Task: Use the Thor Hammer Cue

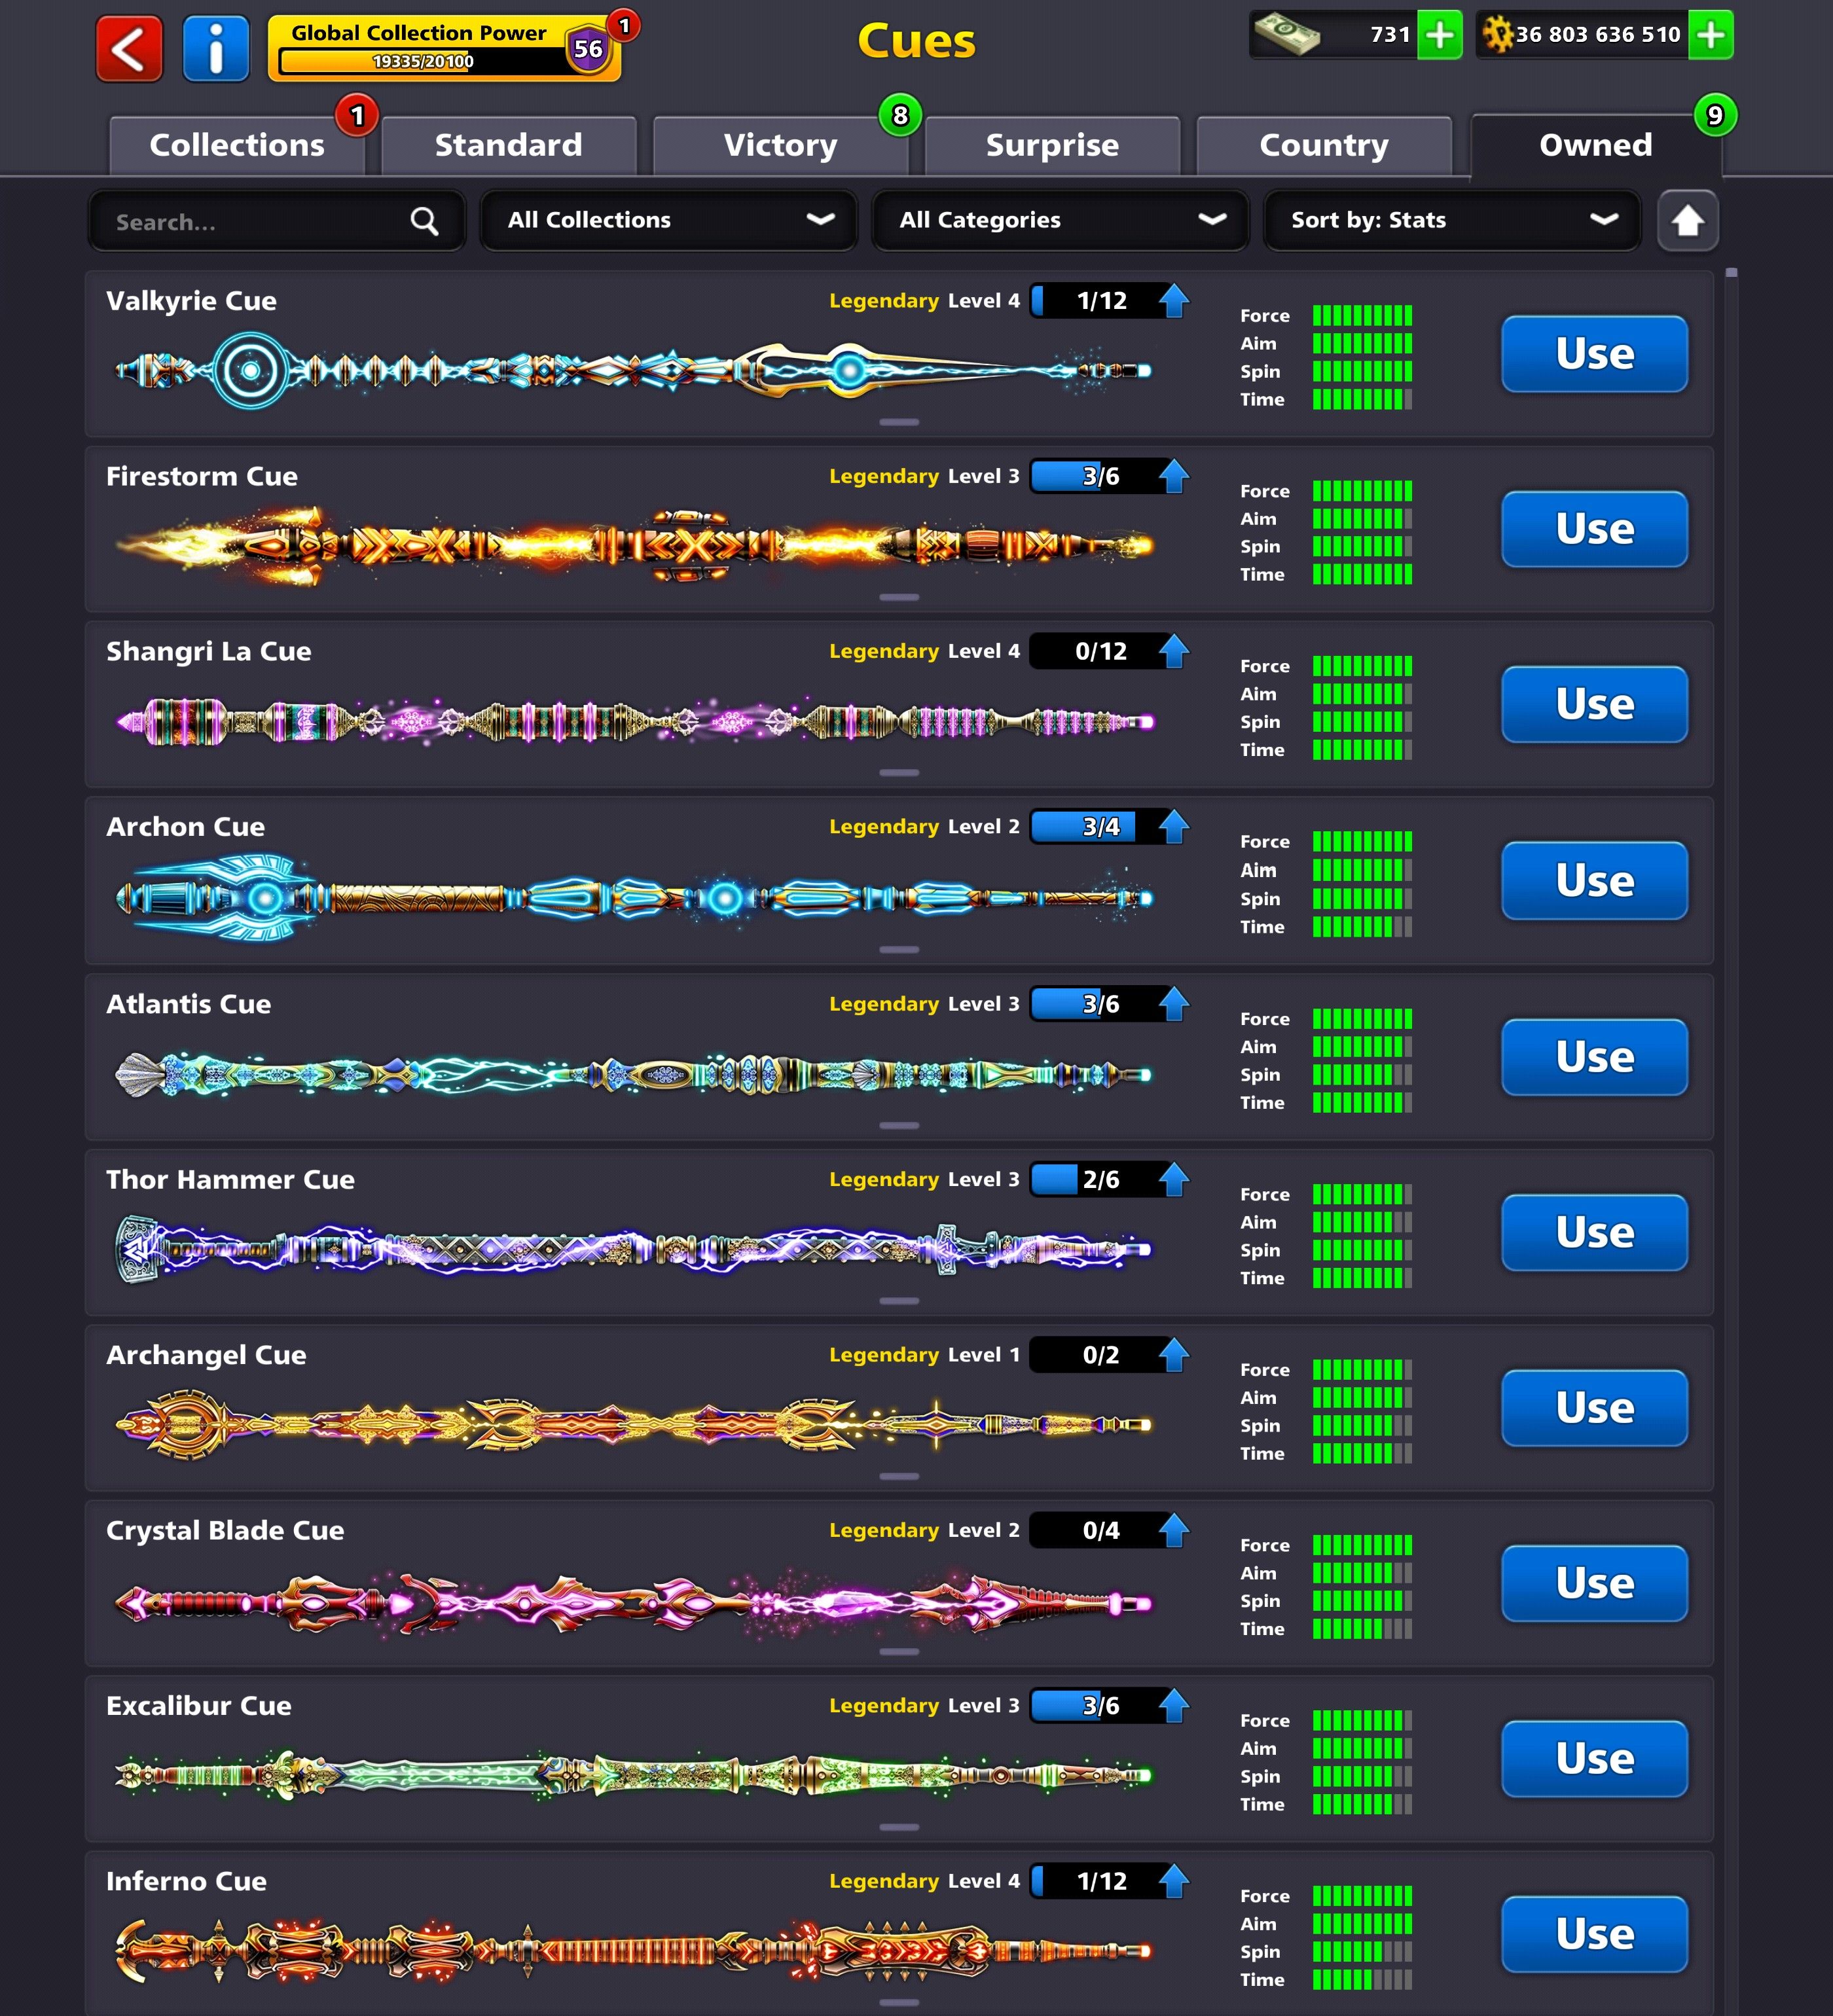Action: pos(1594,1232)
